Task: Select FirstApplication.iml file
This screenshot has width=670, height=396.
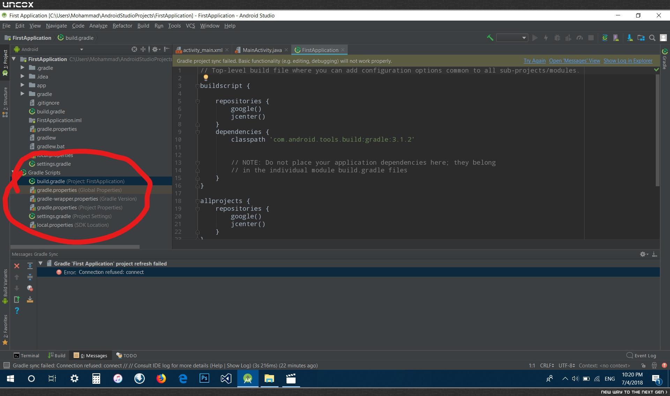Action: (59, 120)
